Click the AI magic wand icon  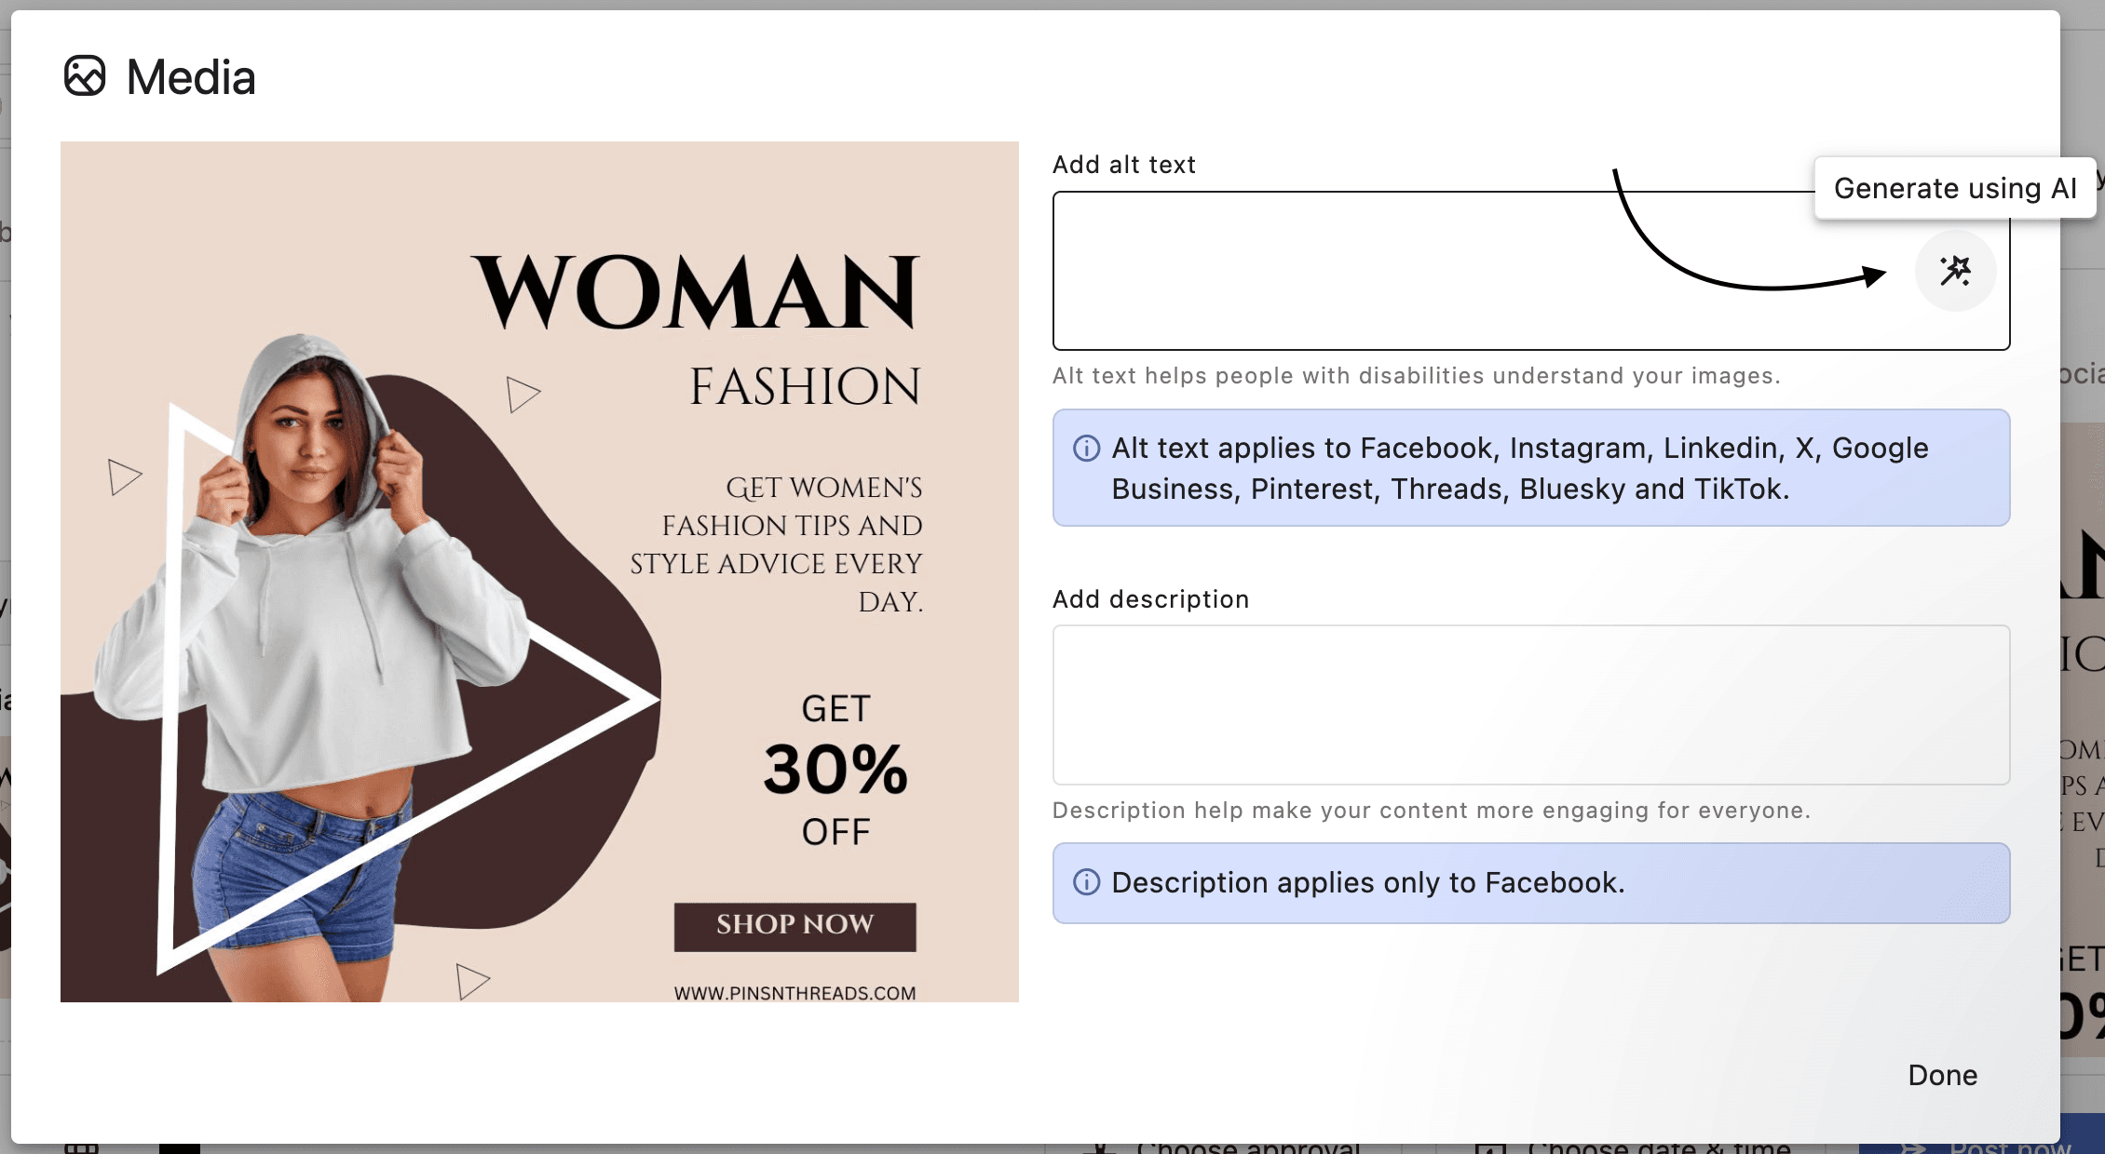(1955, 271)
